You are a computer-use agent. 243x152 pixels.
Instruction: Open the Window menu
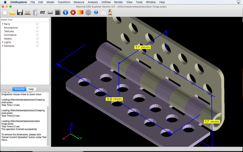(151, 2)
